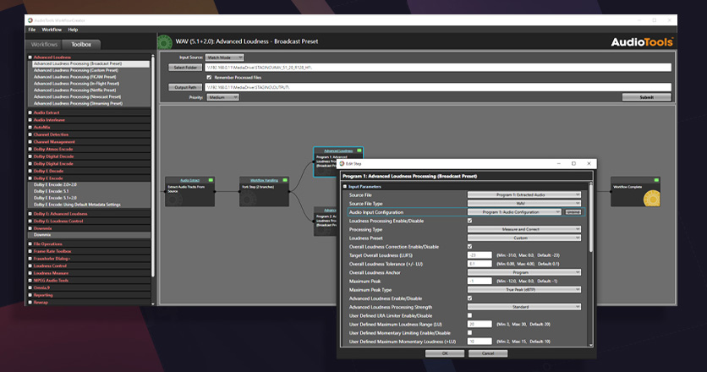Screen dimensions: 707x372
Task: Select Dolby E Encode: 5.1+2.0 item
Action: (x=55, y=198)
